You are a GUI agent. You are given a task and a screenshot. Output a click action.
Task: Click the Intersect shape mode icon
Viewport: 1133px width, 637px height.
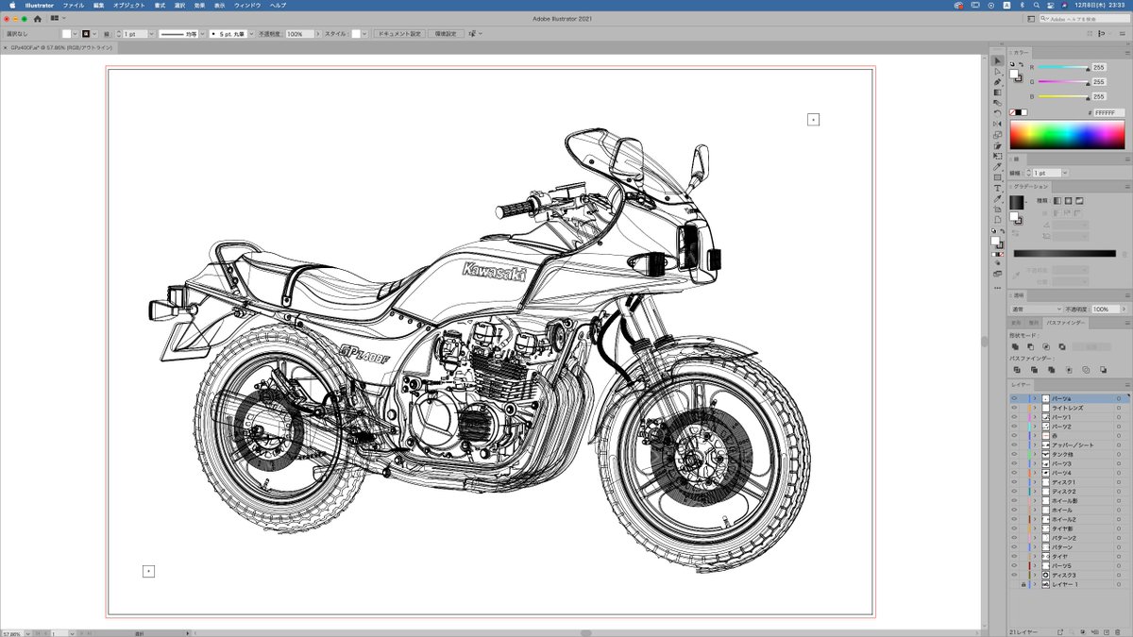tap(1046, 346)
